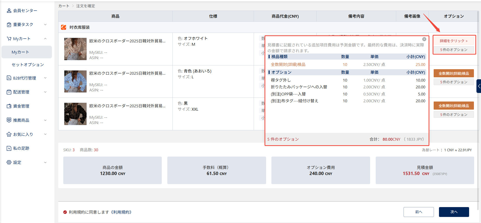Screen dimensions: 481x223
Task: Click the 詳細をクリック button
Action: 454,41
